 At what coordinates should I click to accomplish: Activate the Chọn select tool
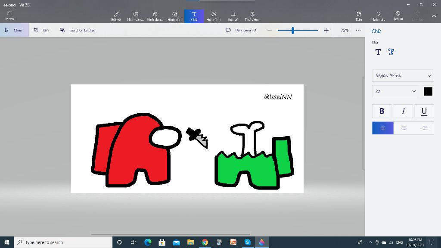(x=14, y=30)
